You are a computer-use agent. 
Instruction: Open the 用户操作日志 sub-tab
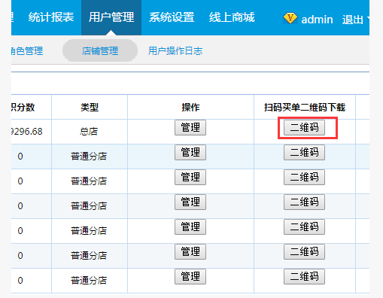click(x=175, y=51)
